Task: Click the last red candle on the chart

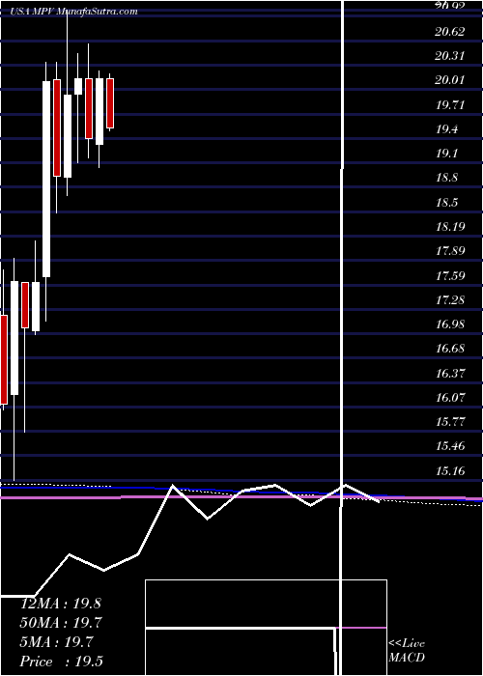Action: tap(110, 103)
